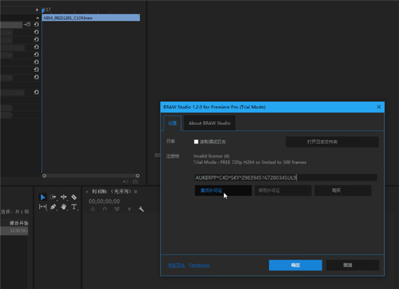Click the topmost reset parameter arrow

(x=35, y=25)
